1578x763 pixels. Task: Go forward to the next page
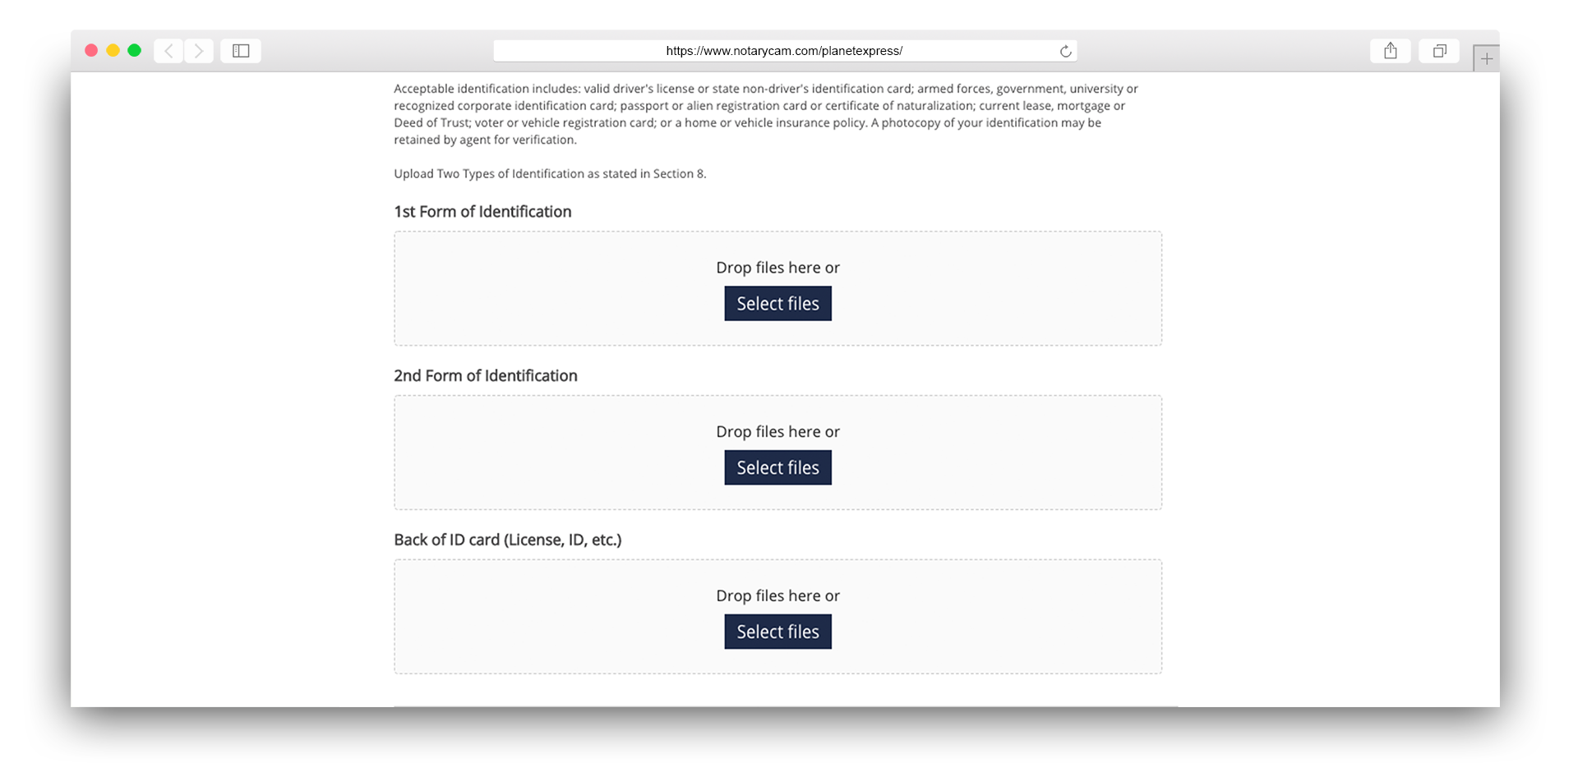[199, 51]
